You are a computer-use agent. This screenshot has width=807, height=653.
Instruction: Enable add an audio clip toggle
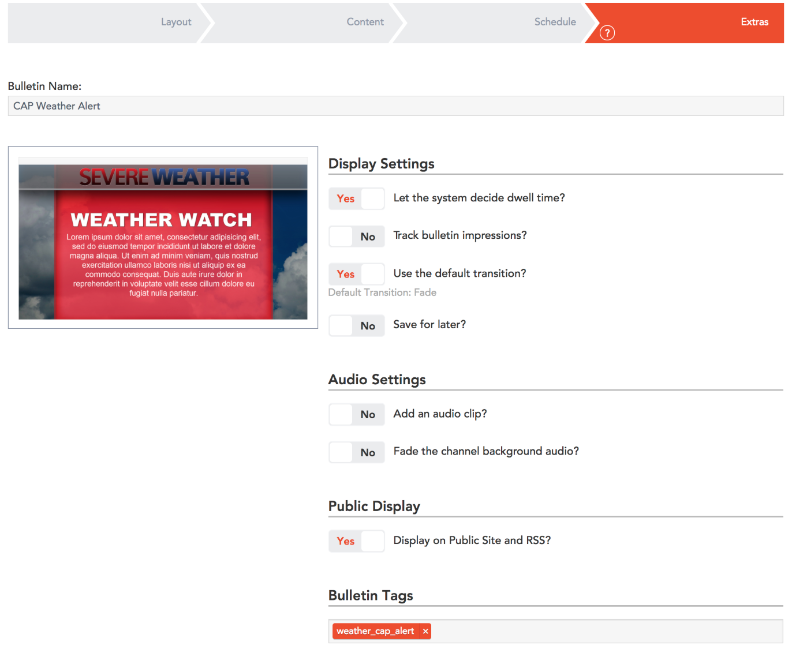(357, 414)
